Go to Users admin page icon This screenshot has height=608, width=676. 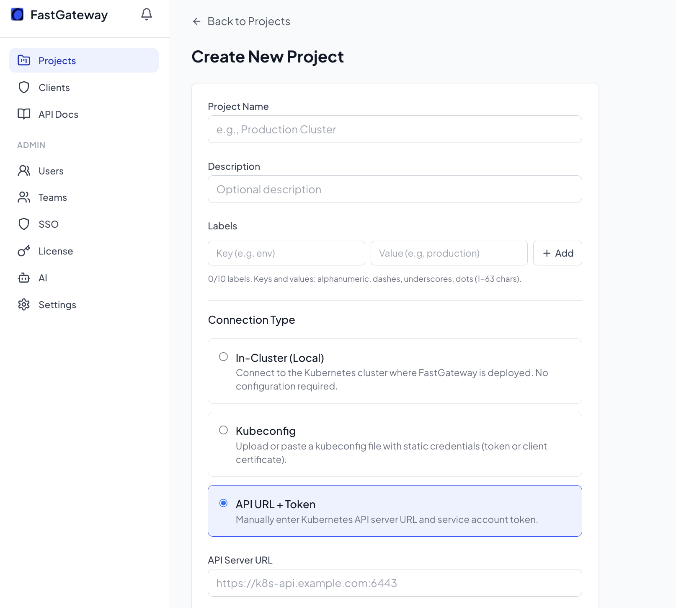[24, 171]
